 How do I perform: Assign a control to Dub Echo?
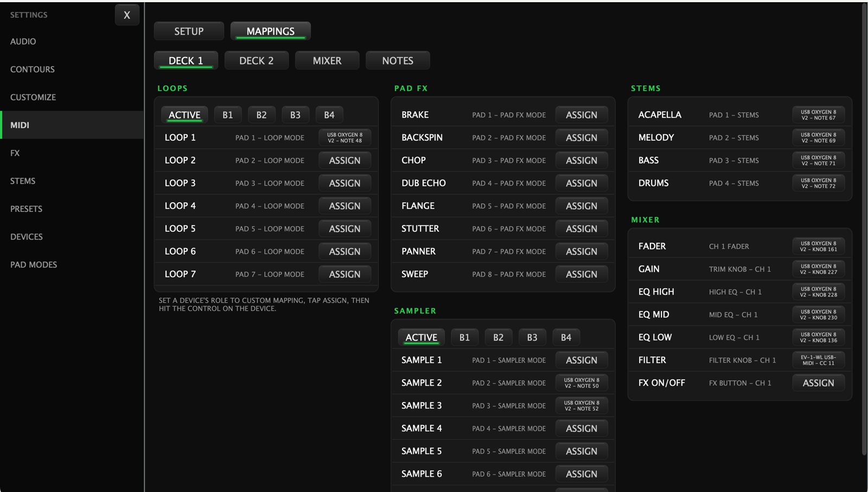pyautogui.click(x=582, y=183)
